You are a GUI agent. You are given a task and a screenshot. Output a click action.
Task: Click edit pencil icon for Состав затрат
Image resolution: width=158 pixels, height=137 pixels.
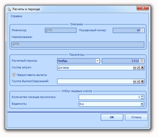pyautogui.click(x=139, y=68)
